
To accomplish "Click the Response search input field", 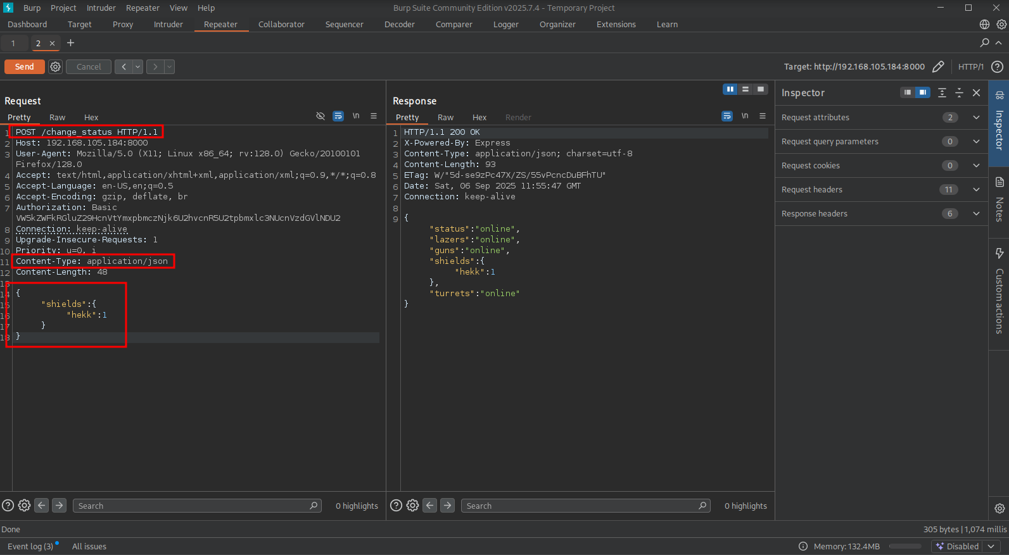I will point(580,506).
